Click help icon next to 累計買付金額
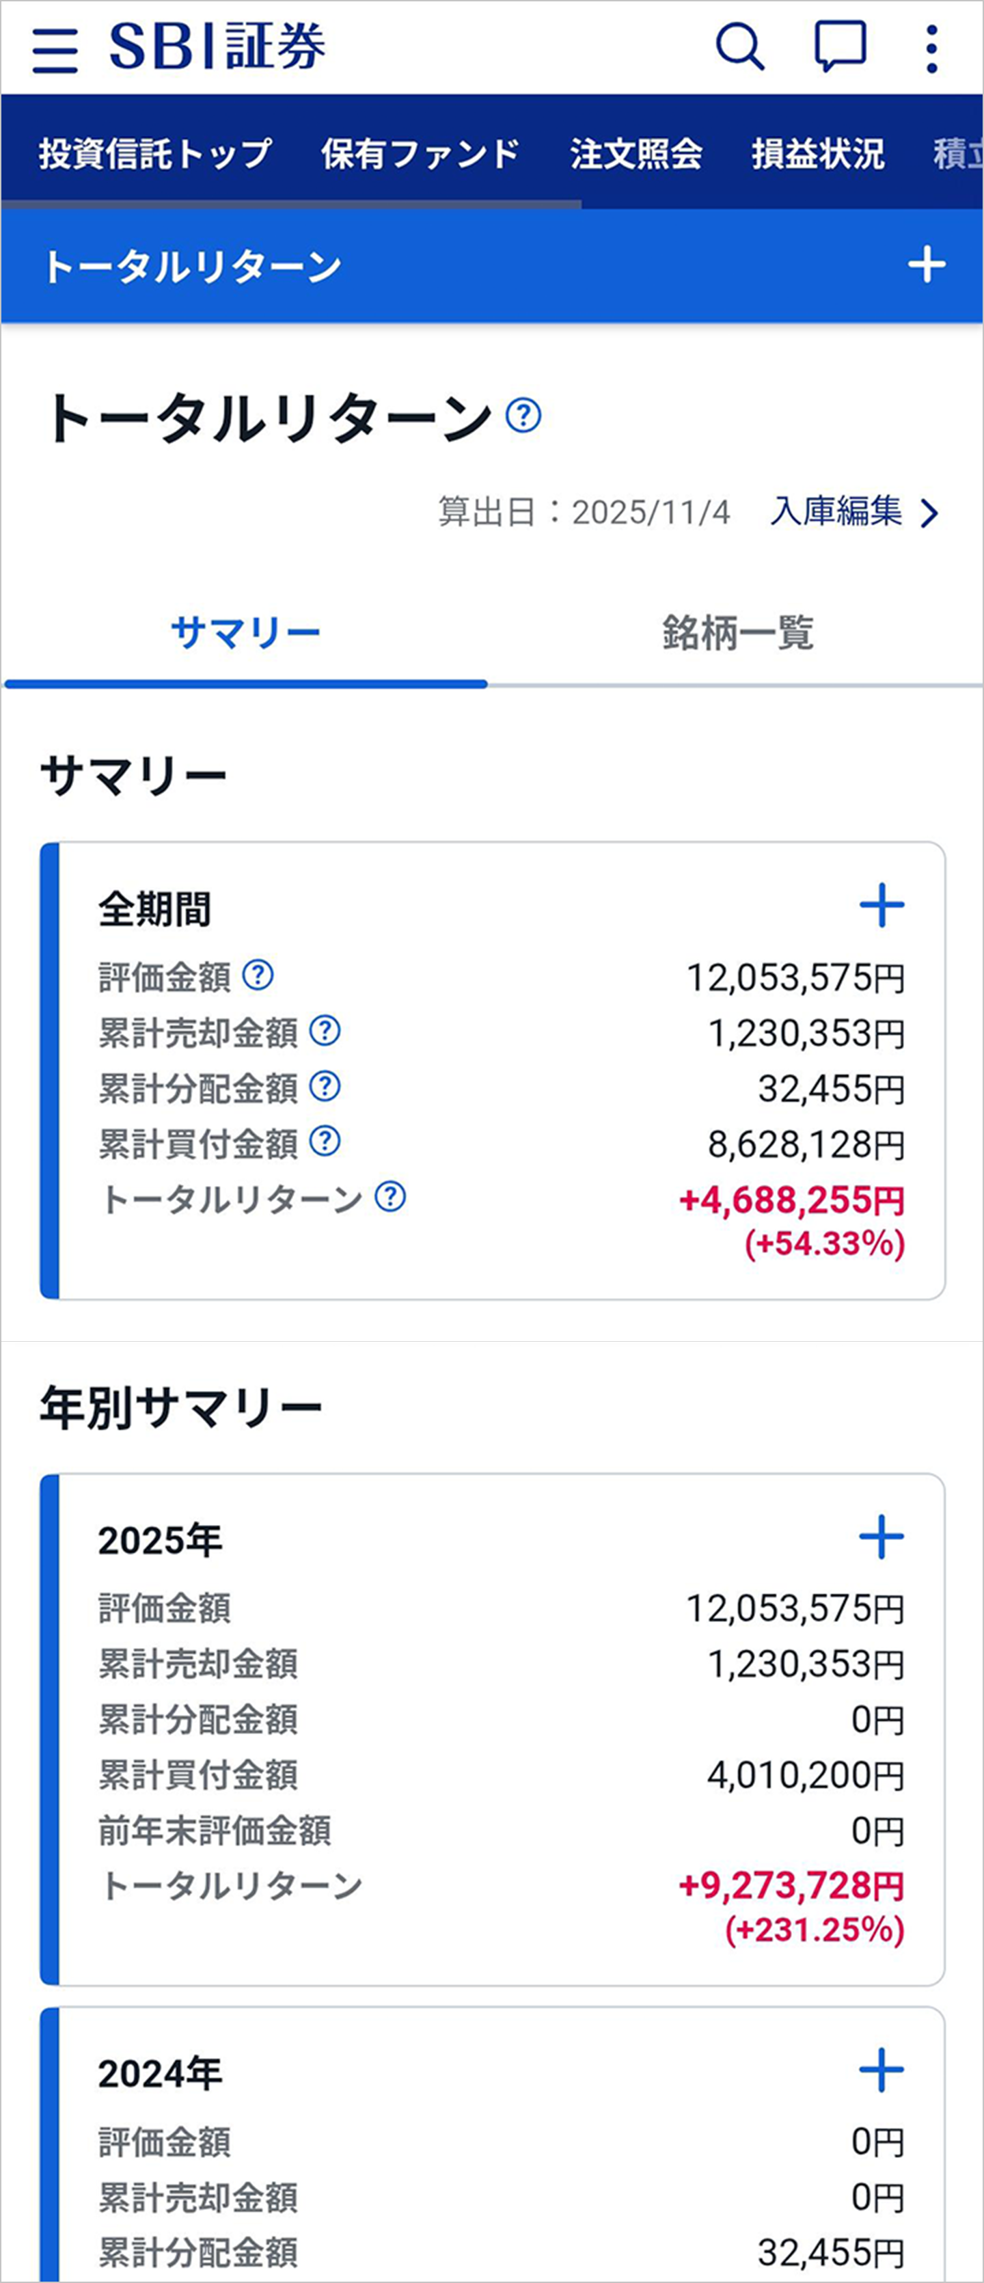984x2283 pixels. 325,1141
